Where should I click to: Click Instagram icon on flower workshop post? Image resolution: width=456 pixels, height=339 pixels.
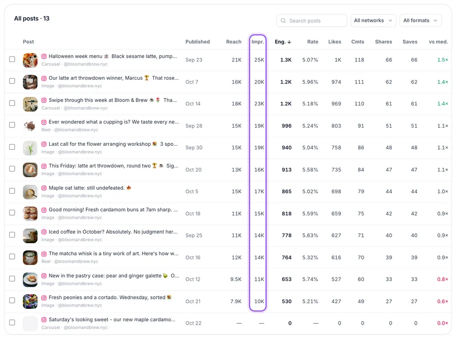tap(44, 144)
